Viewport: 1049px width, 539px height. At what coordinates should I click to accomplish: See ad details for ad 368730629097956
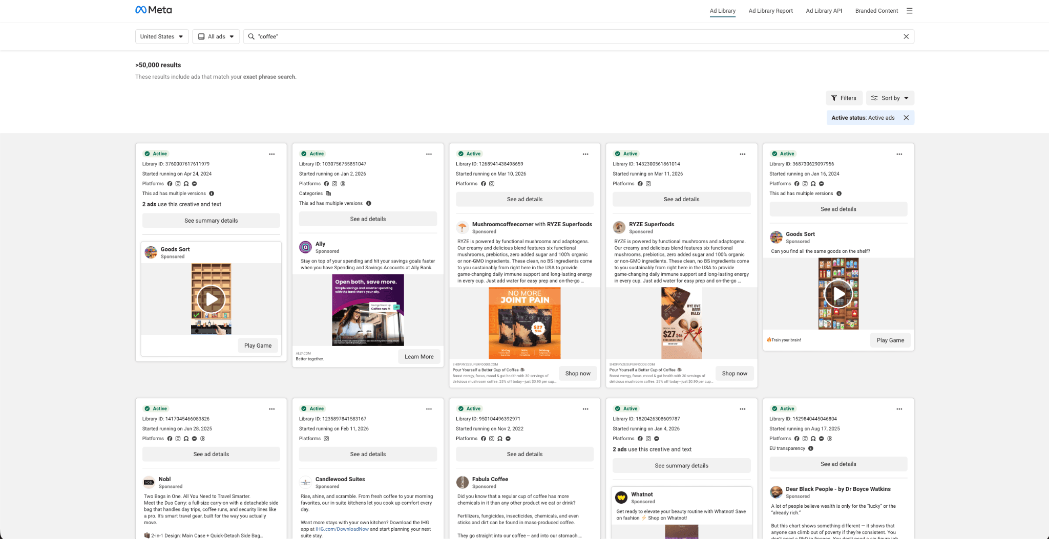click(838, 209)
